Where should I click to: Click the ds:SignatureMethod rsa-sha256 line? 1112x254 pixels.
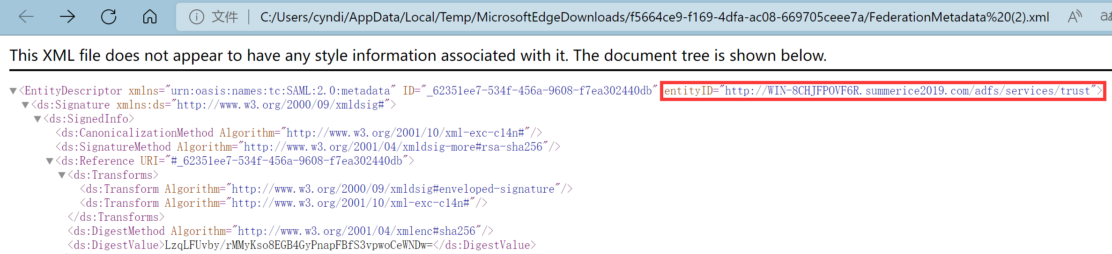pyautogui.click(x=308, y=147)
